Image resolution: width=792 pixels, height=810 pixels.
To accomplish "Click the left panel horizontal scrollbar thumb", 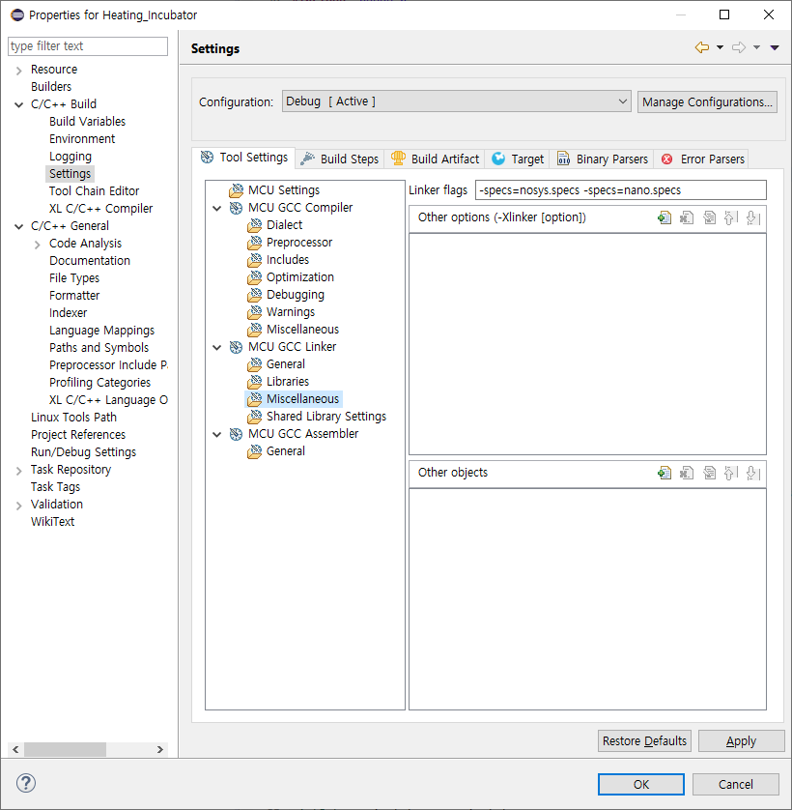I will [65, 749].
